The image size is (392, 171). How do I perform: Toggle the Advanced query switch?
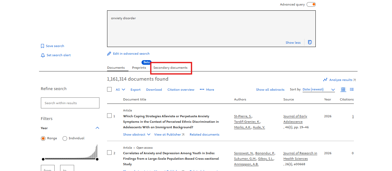click(x=311, y=5)
